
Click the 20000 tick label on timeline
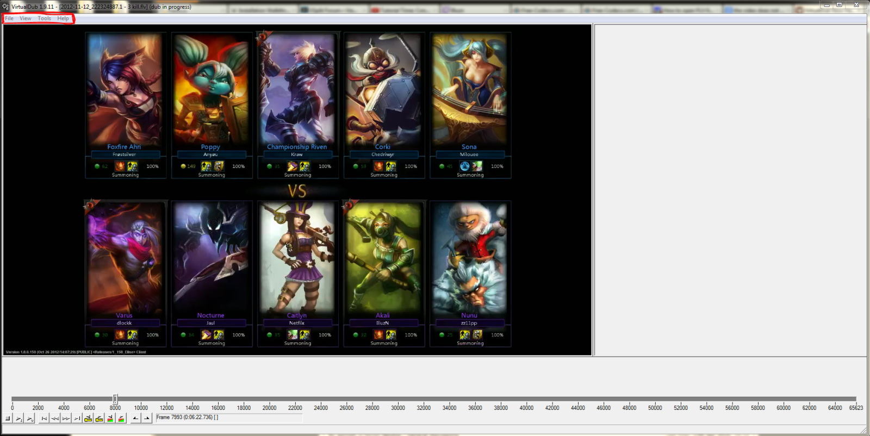coord(269,408)
